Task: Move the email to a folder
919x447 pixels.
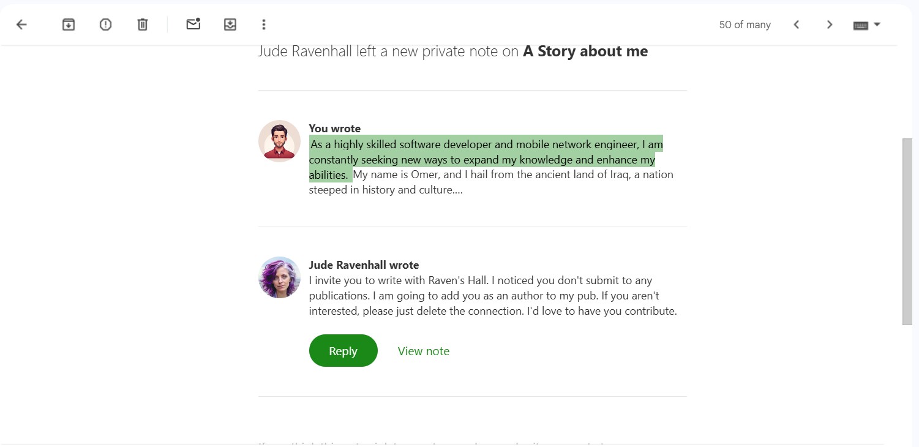Action: point(230,24)
